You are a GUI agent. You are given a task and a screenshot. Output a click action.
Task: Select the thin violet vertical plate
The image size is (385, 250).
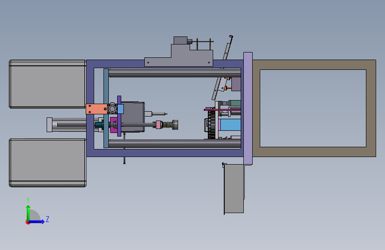[x=119, y=116]
